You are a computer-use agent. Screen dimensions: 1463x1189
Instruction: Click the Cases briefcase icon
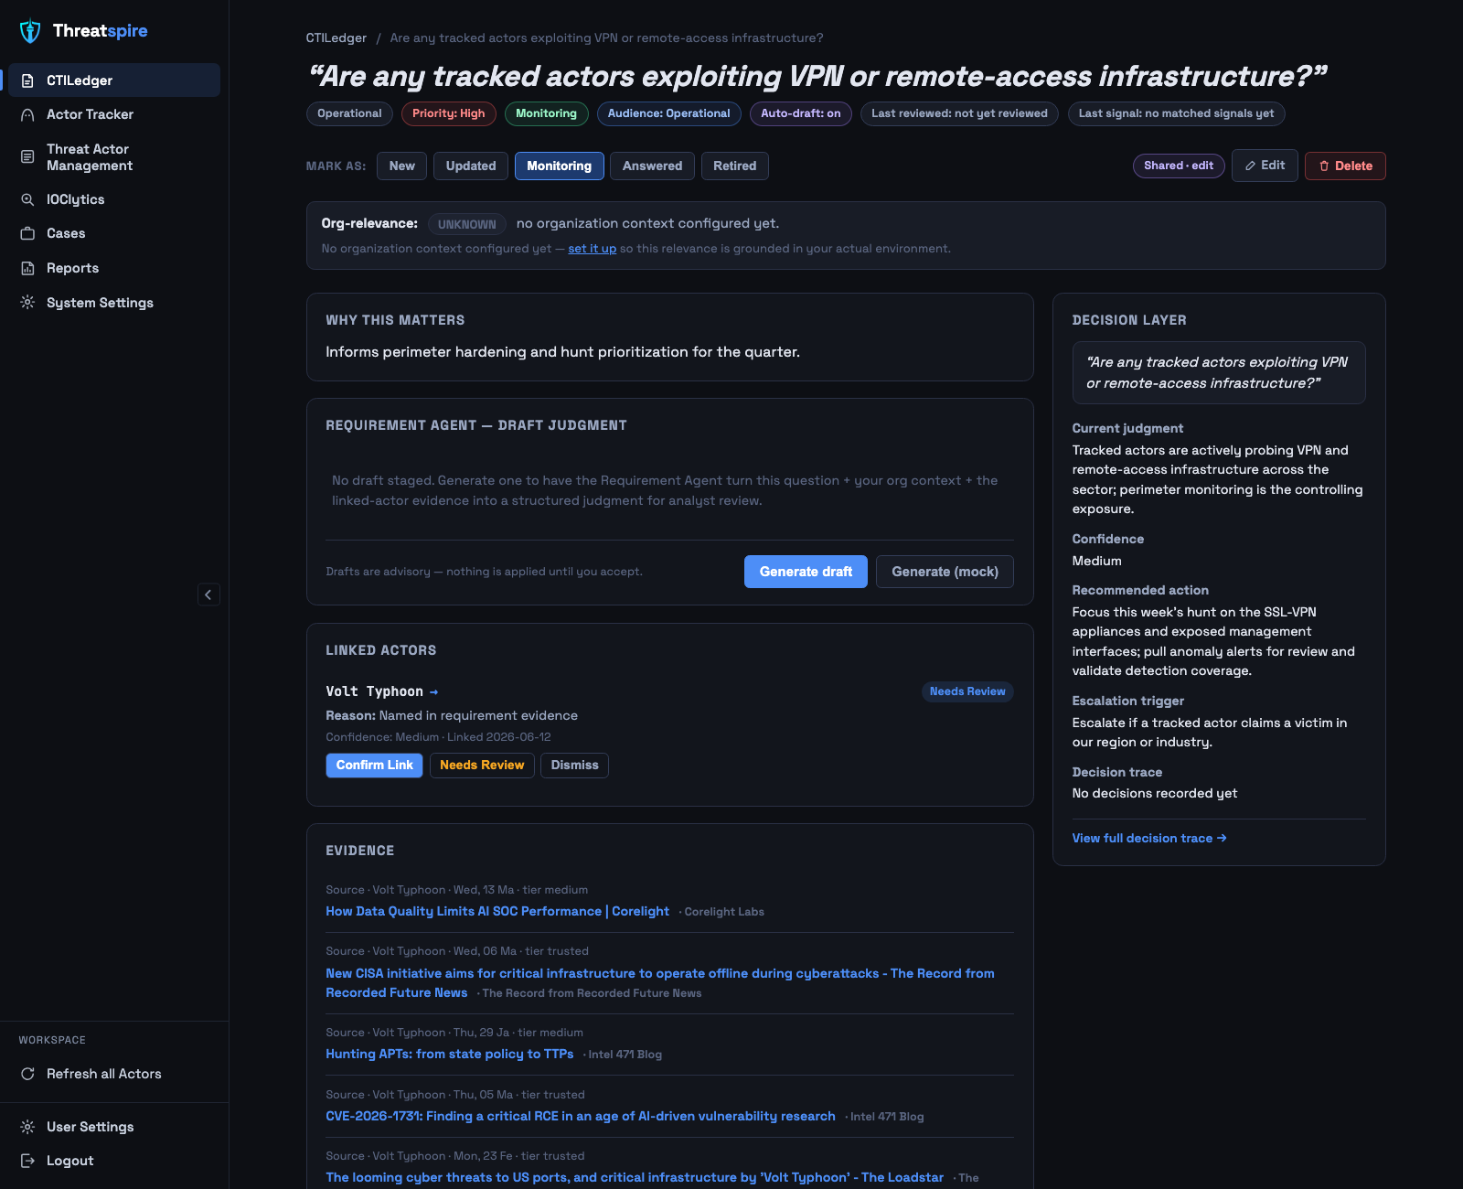click(x=27, y=233)
